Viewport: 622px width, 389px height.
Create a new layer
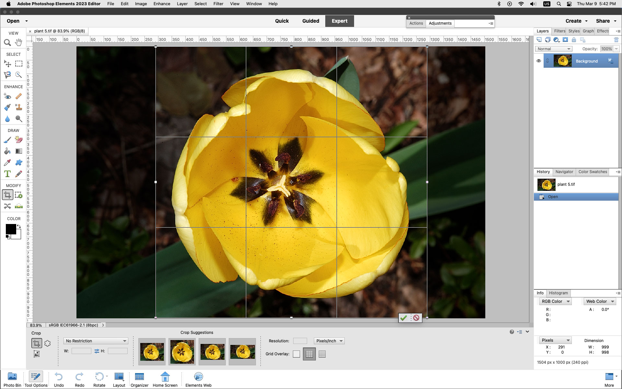(x=539, y=40)
